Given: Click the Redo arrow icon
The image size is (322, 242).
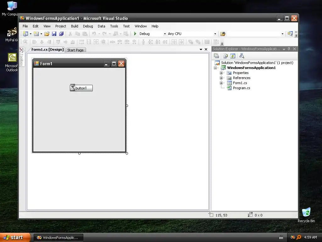Looking at the screenshot, I should [x=104, y=33].
